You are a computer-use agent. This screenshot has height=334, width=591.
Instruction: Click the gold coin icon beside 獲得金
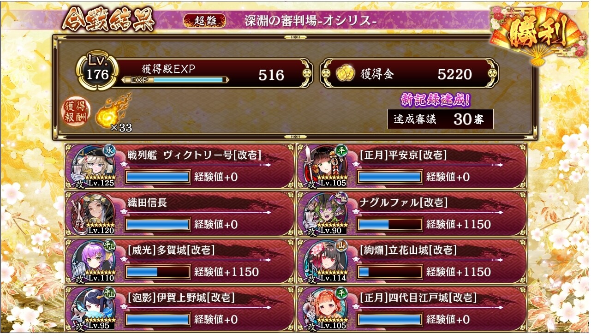click(344, 74)
